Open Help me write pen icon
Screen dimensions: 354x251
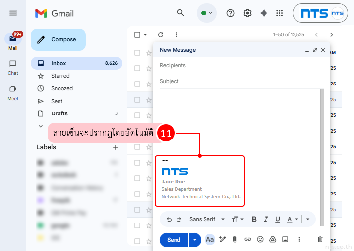coord(222,239)
